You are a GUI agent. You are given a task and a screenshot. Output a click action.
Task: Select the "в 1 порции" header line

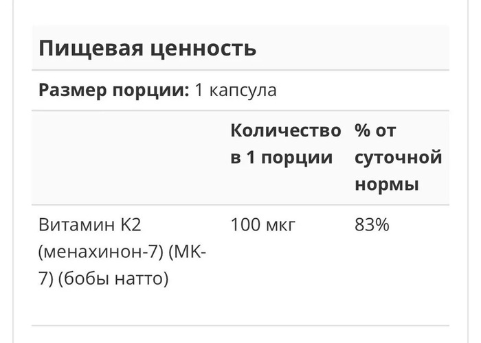(281, 158)
